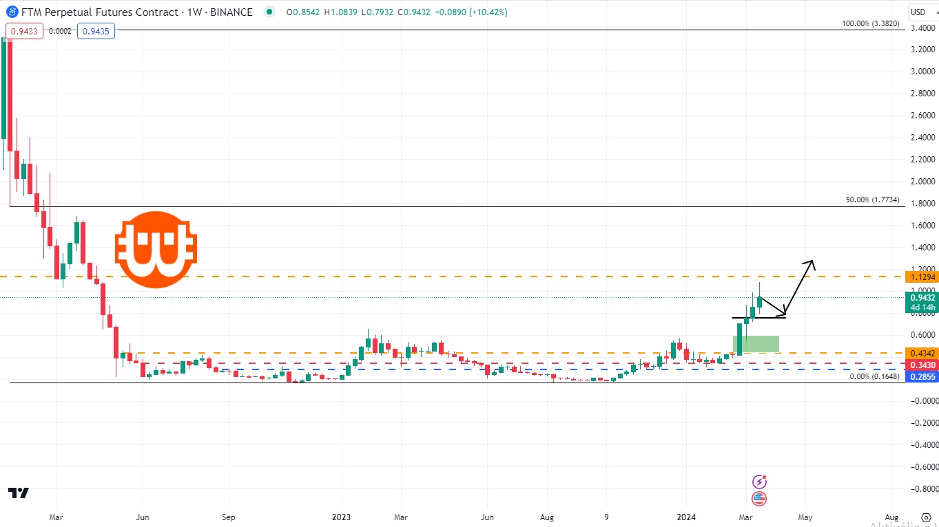Click the 2.2000 price scale label

click(x=923, y=160)
